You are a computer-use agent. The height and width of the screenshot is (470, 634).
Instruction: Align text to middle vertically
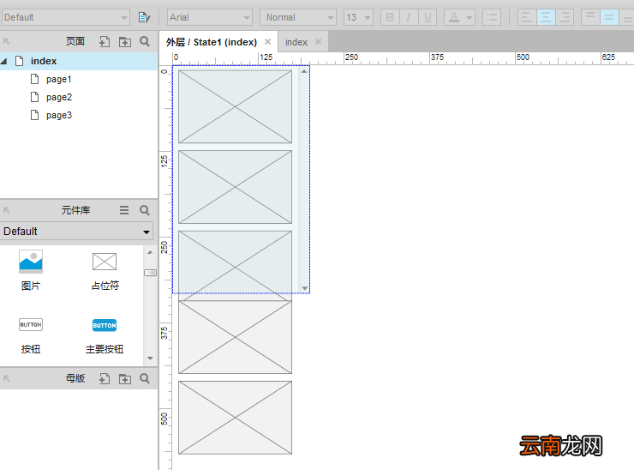tap(609, 17)
